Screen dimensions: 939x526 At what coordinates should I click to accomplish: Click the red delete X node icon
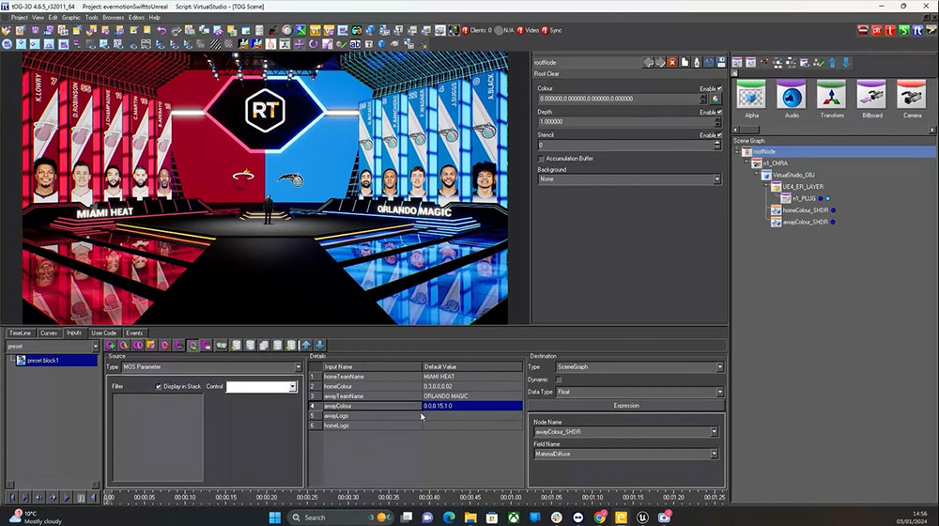coord(672,62)
